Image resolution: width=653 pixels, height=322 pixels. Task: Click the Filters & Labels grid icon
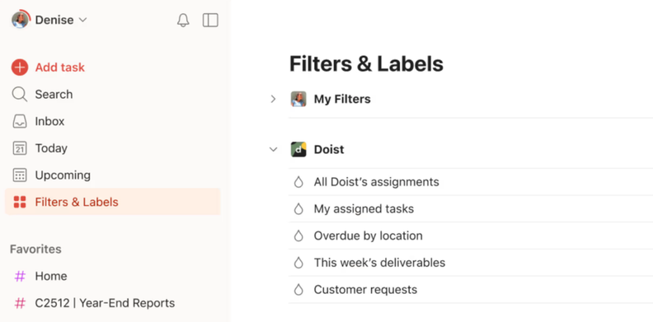click(x=20, y=203)
